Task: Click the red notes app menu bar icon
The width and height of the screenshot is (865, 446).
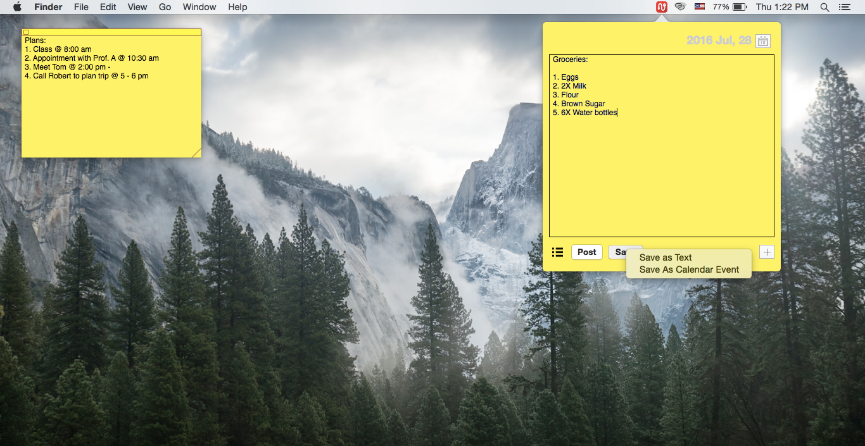Action: click(662, 7)
